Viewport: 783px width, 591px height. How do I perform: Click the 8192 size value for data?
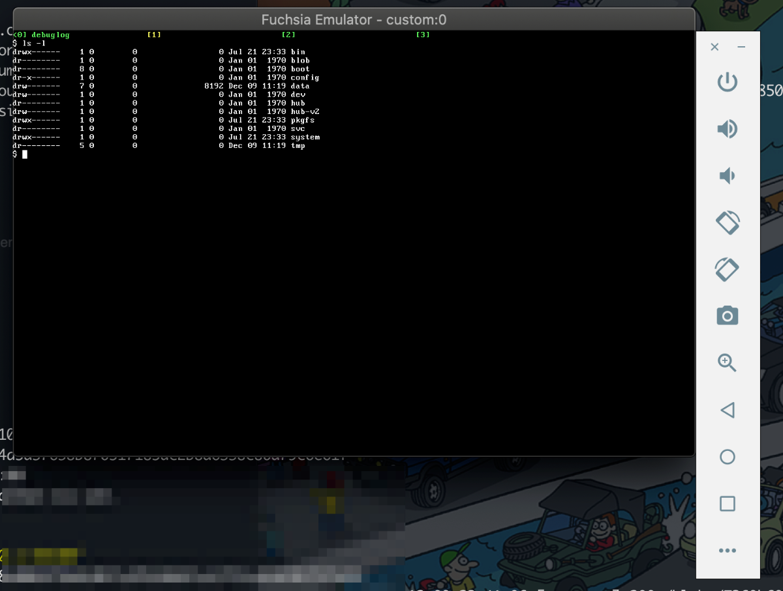[214, 86]
